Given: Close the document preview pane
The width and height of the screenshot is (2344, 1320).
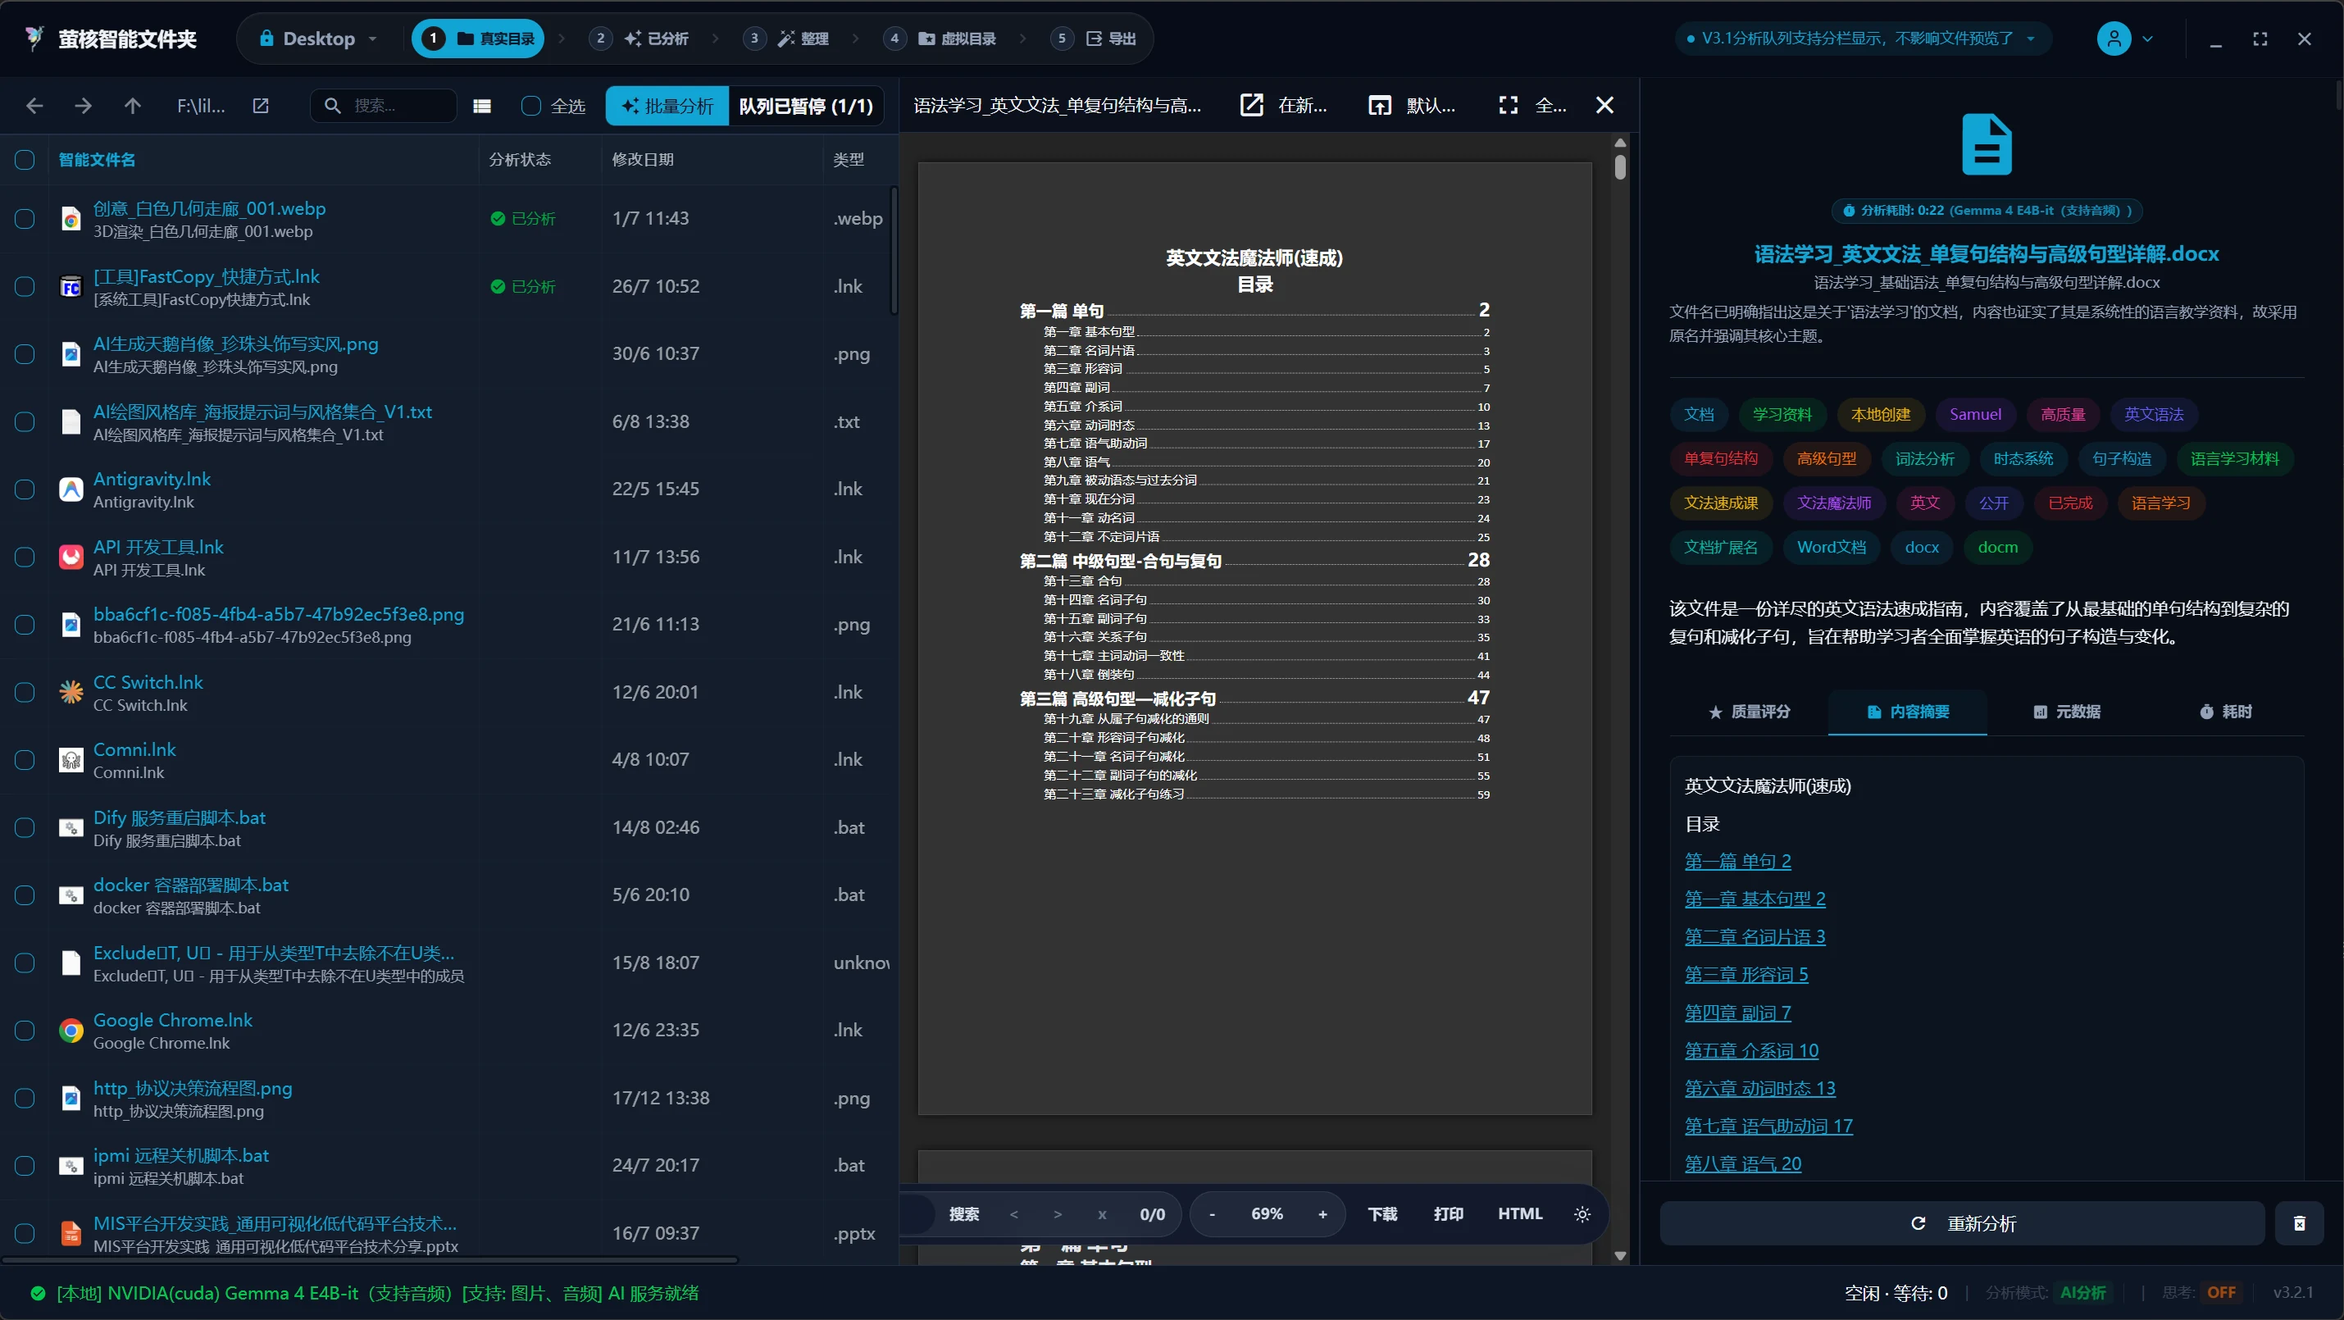Looking at the screenshot, I should (x=1605, y=106).
